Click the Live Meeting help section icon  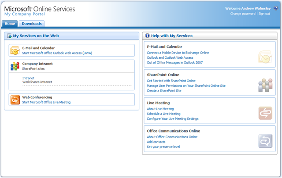pyautogui.click(x=265, y=113)
